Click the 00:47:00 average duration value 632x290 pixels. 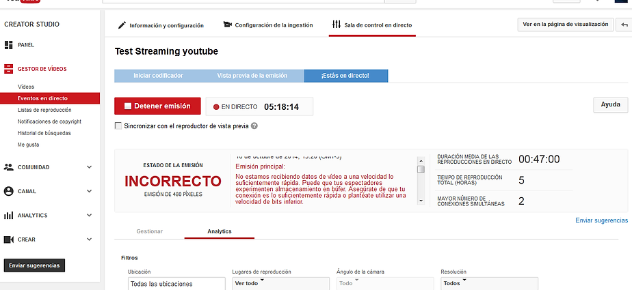pyautogui.click(x=539, y=160)
